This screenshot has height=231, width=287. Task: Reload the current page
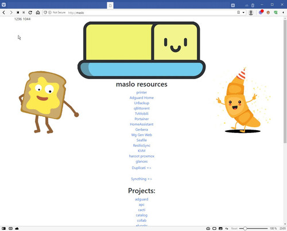point(30,13)
